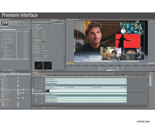Click the Set Marker icon in the timeline header
Screen dimensions: 155x124
[42, 76]
